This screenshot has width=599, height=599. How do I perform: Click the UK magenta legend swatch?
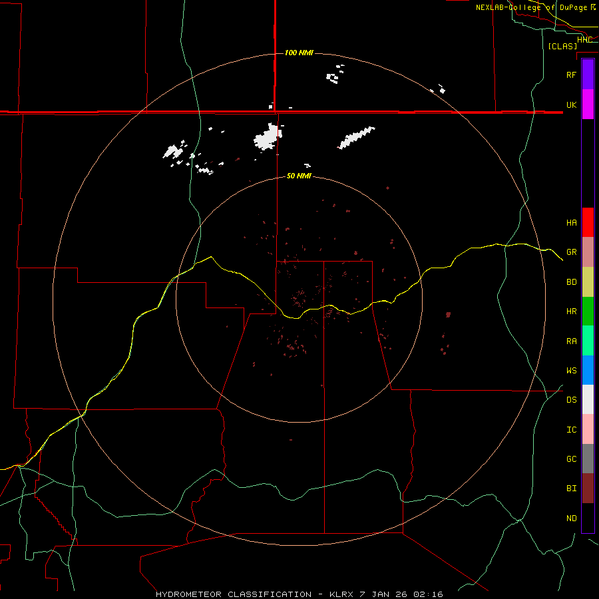[588, 104]
